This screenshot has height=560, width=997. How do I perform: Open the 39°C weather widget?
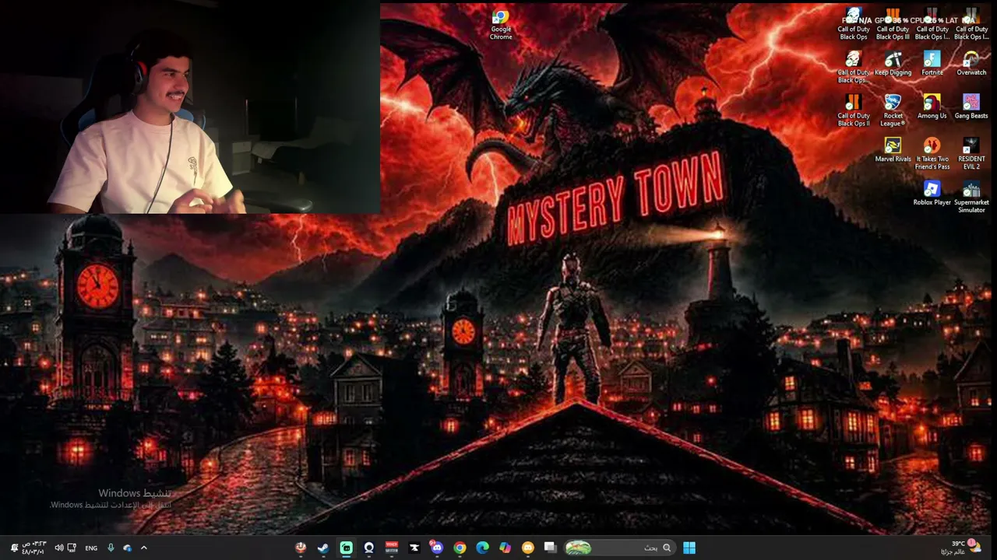[x=962, y=548]
